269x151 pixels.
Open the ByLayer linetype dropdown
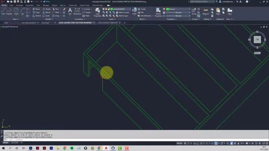(190, 16)
